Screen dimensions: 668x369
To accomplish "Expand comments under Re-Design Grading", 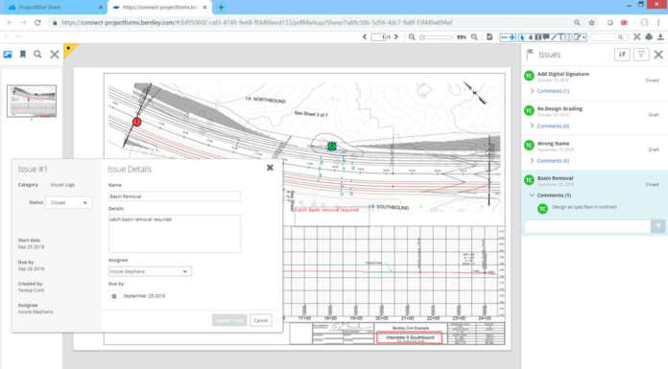I will click(532, 126).
